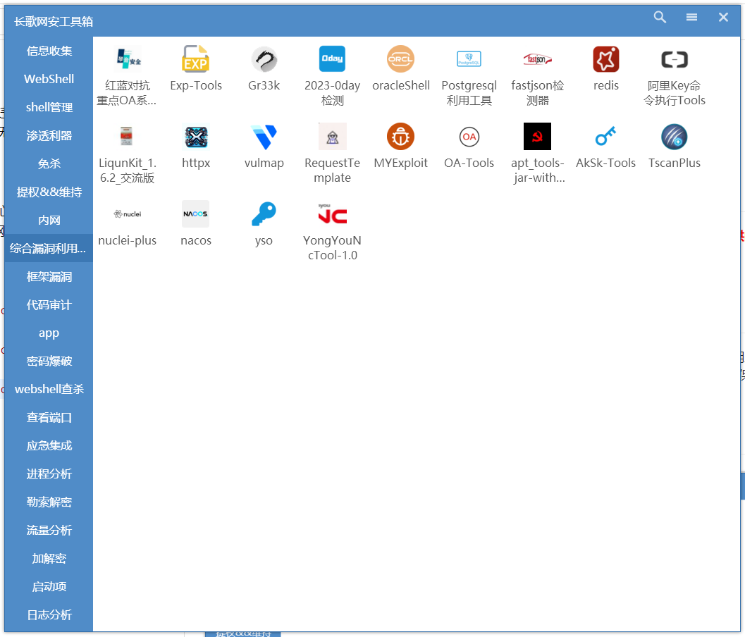
Task: Select the WebShell category
Action: [49, 79]
